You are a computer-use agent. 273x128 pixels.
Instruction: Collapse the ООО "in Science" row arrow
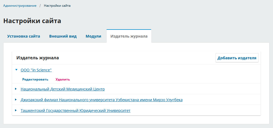point(16,70)
